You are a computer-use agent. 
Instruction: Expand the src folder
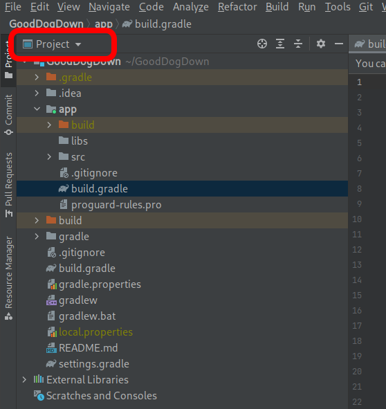(49, 157)
